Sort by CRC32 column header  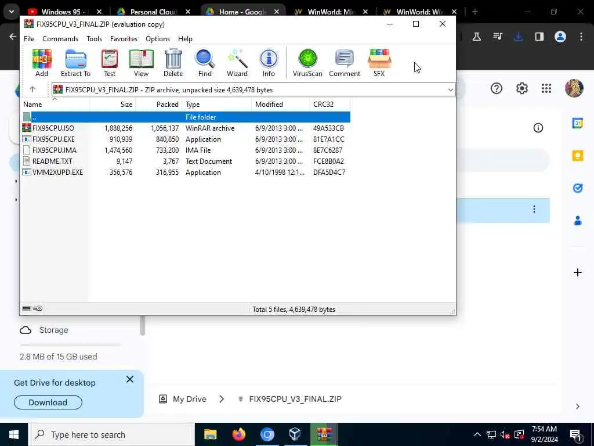[x=330, y=105]
